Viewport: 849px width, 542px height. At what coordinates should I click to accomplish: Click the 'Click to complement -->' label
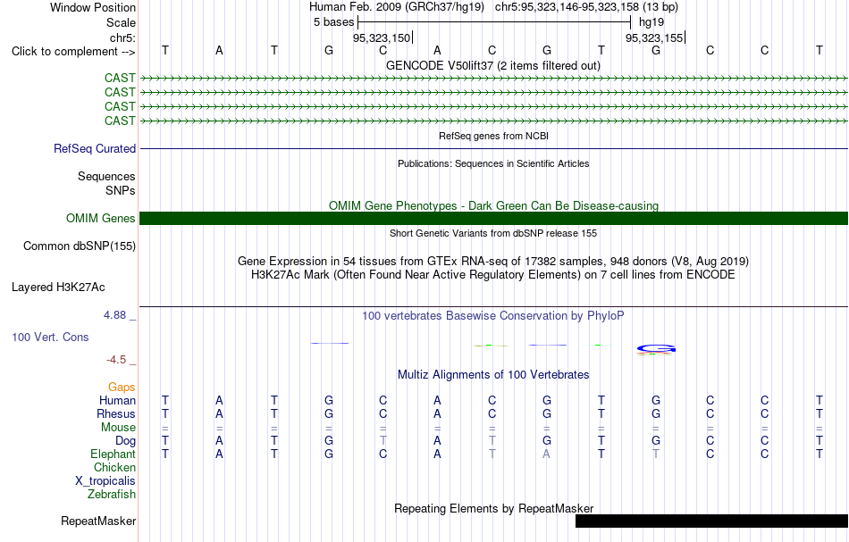73,52
